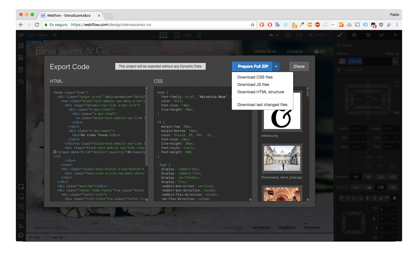Click the HTML code pane scrollbar

coord(146,128)
